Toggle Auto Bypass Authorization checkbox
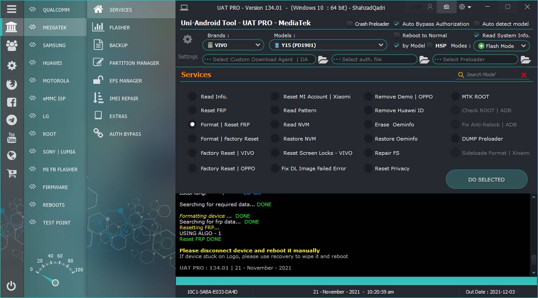Screen dimensions: 538x298 pyautogui.click(x=397, y=24)
